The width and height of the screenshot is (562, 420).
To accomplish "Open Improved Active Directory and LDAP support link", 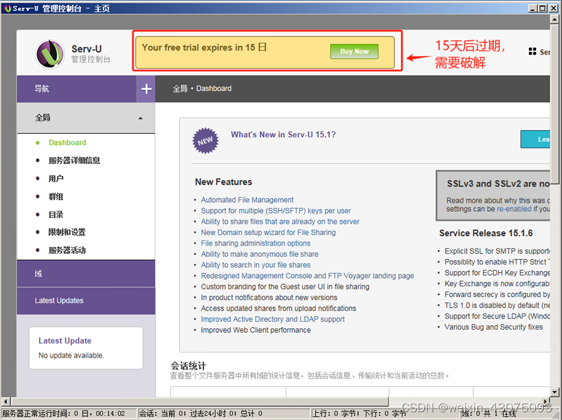I will (272, 319).
